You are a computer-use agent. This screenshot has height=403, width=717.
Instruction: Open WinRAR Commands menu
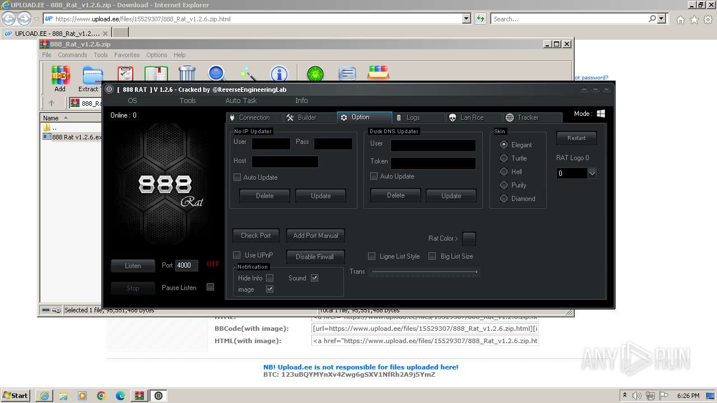pos(72,55)
